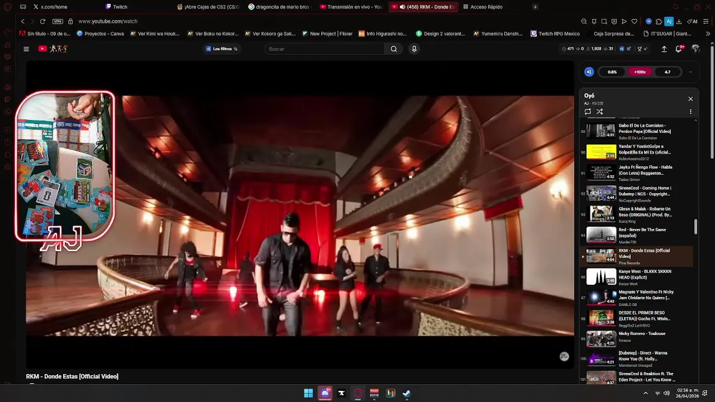This screenshot has height=402, width=715.
Task: Open Proyectos - Canva bookmark
Action: (x=101, y=33)
